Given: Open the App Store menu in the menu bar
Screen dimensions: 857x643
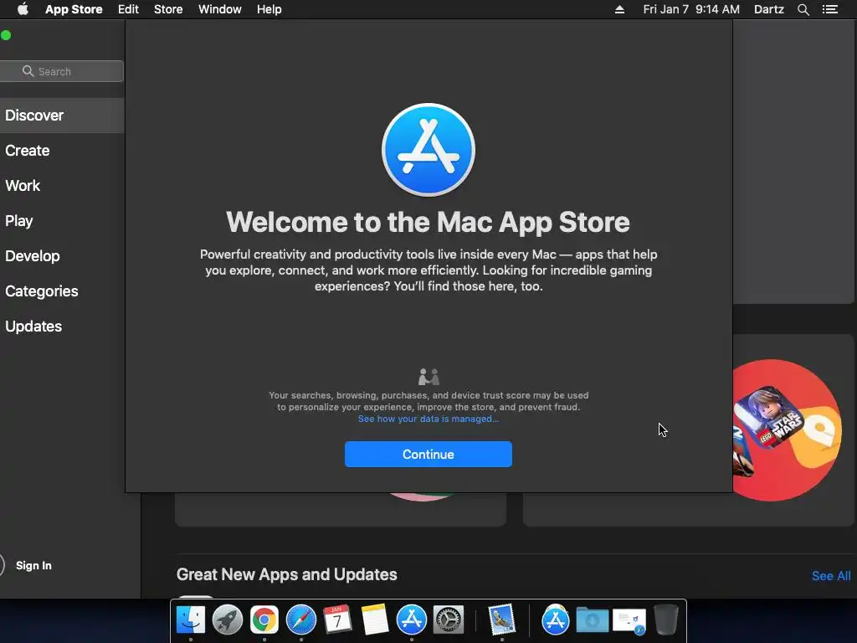Looking at the screenshot, I should coord(74,9).
